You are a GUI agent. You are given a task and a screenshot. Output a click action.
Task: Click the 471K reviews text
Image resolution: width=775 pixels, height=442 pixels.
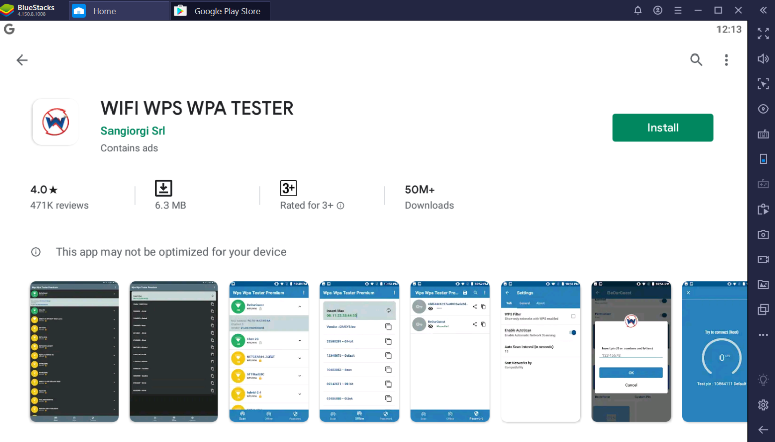60,205
